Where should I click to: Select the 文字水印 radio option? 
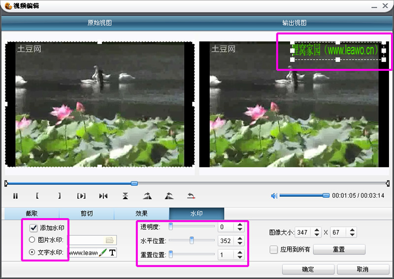coord(32,252)
